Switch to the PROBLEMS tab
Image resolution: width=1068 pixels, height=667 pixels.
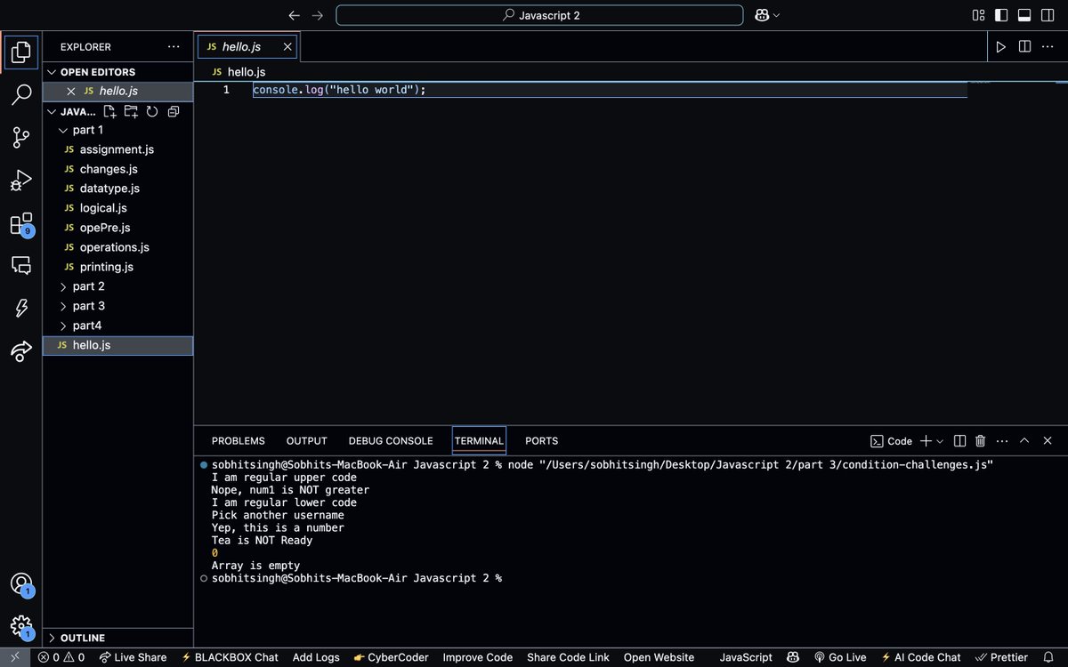coord(239,441)
